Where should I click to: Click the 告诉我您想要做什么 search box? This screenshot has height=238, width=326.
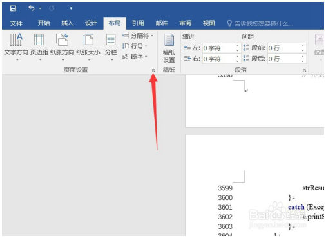coord(260,23)
